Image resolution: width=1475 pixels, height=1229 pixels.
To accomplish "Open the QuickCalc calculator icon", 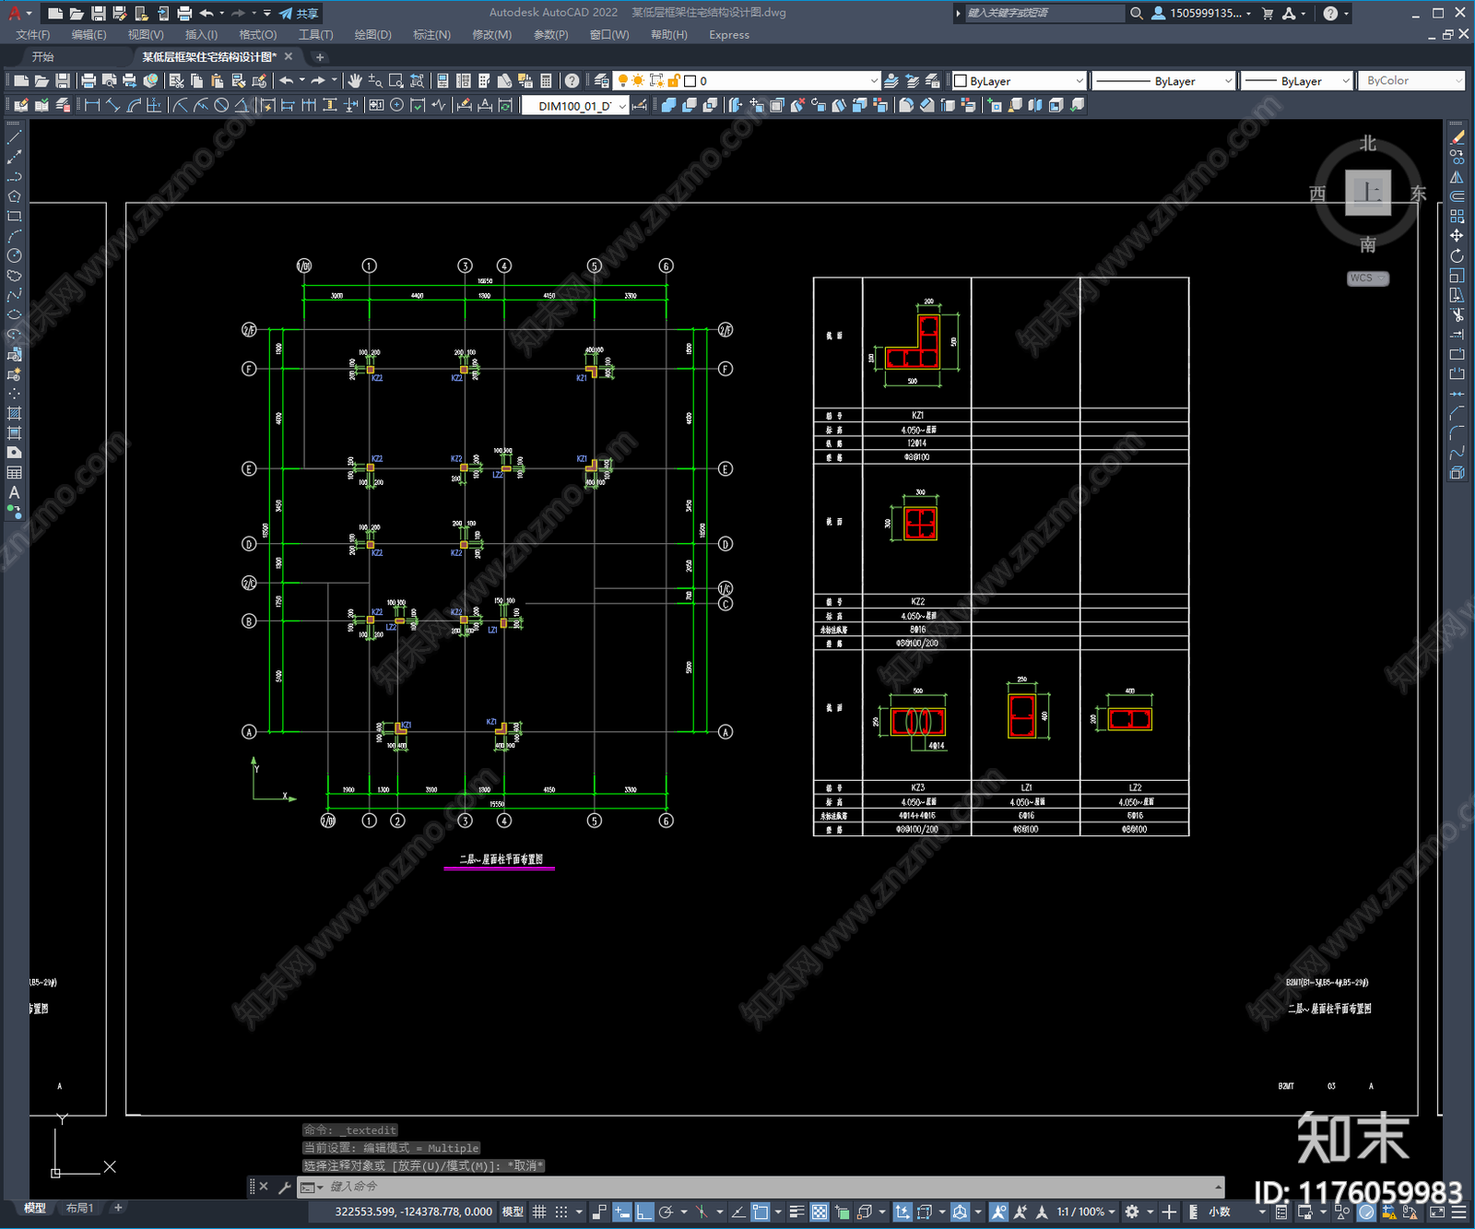I will point(546,81).
